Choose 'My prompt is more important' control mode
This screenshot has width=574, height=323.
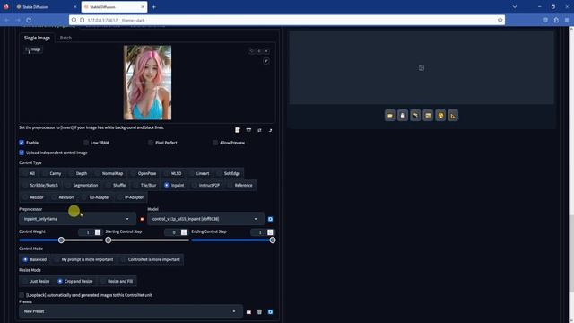click(x=83, y=259)
